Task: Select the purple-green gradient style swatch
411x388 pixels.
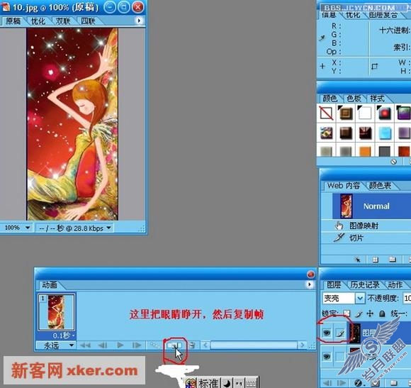Action: pos(404,113)
